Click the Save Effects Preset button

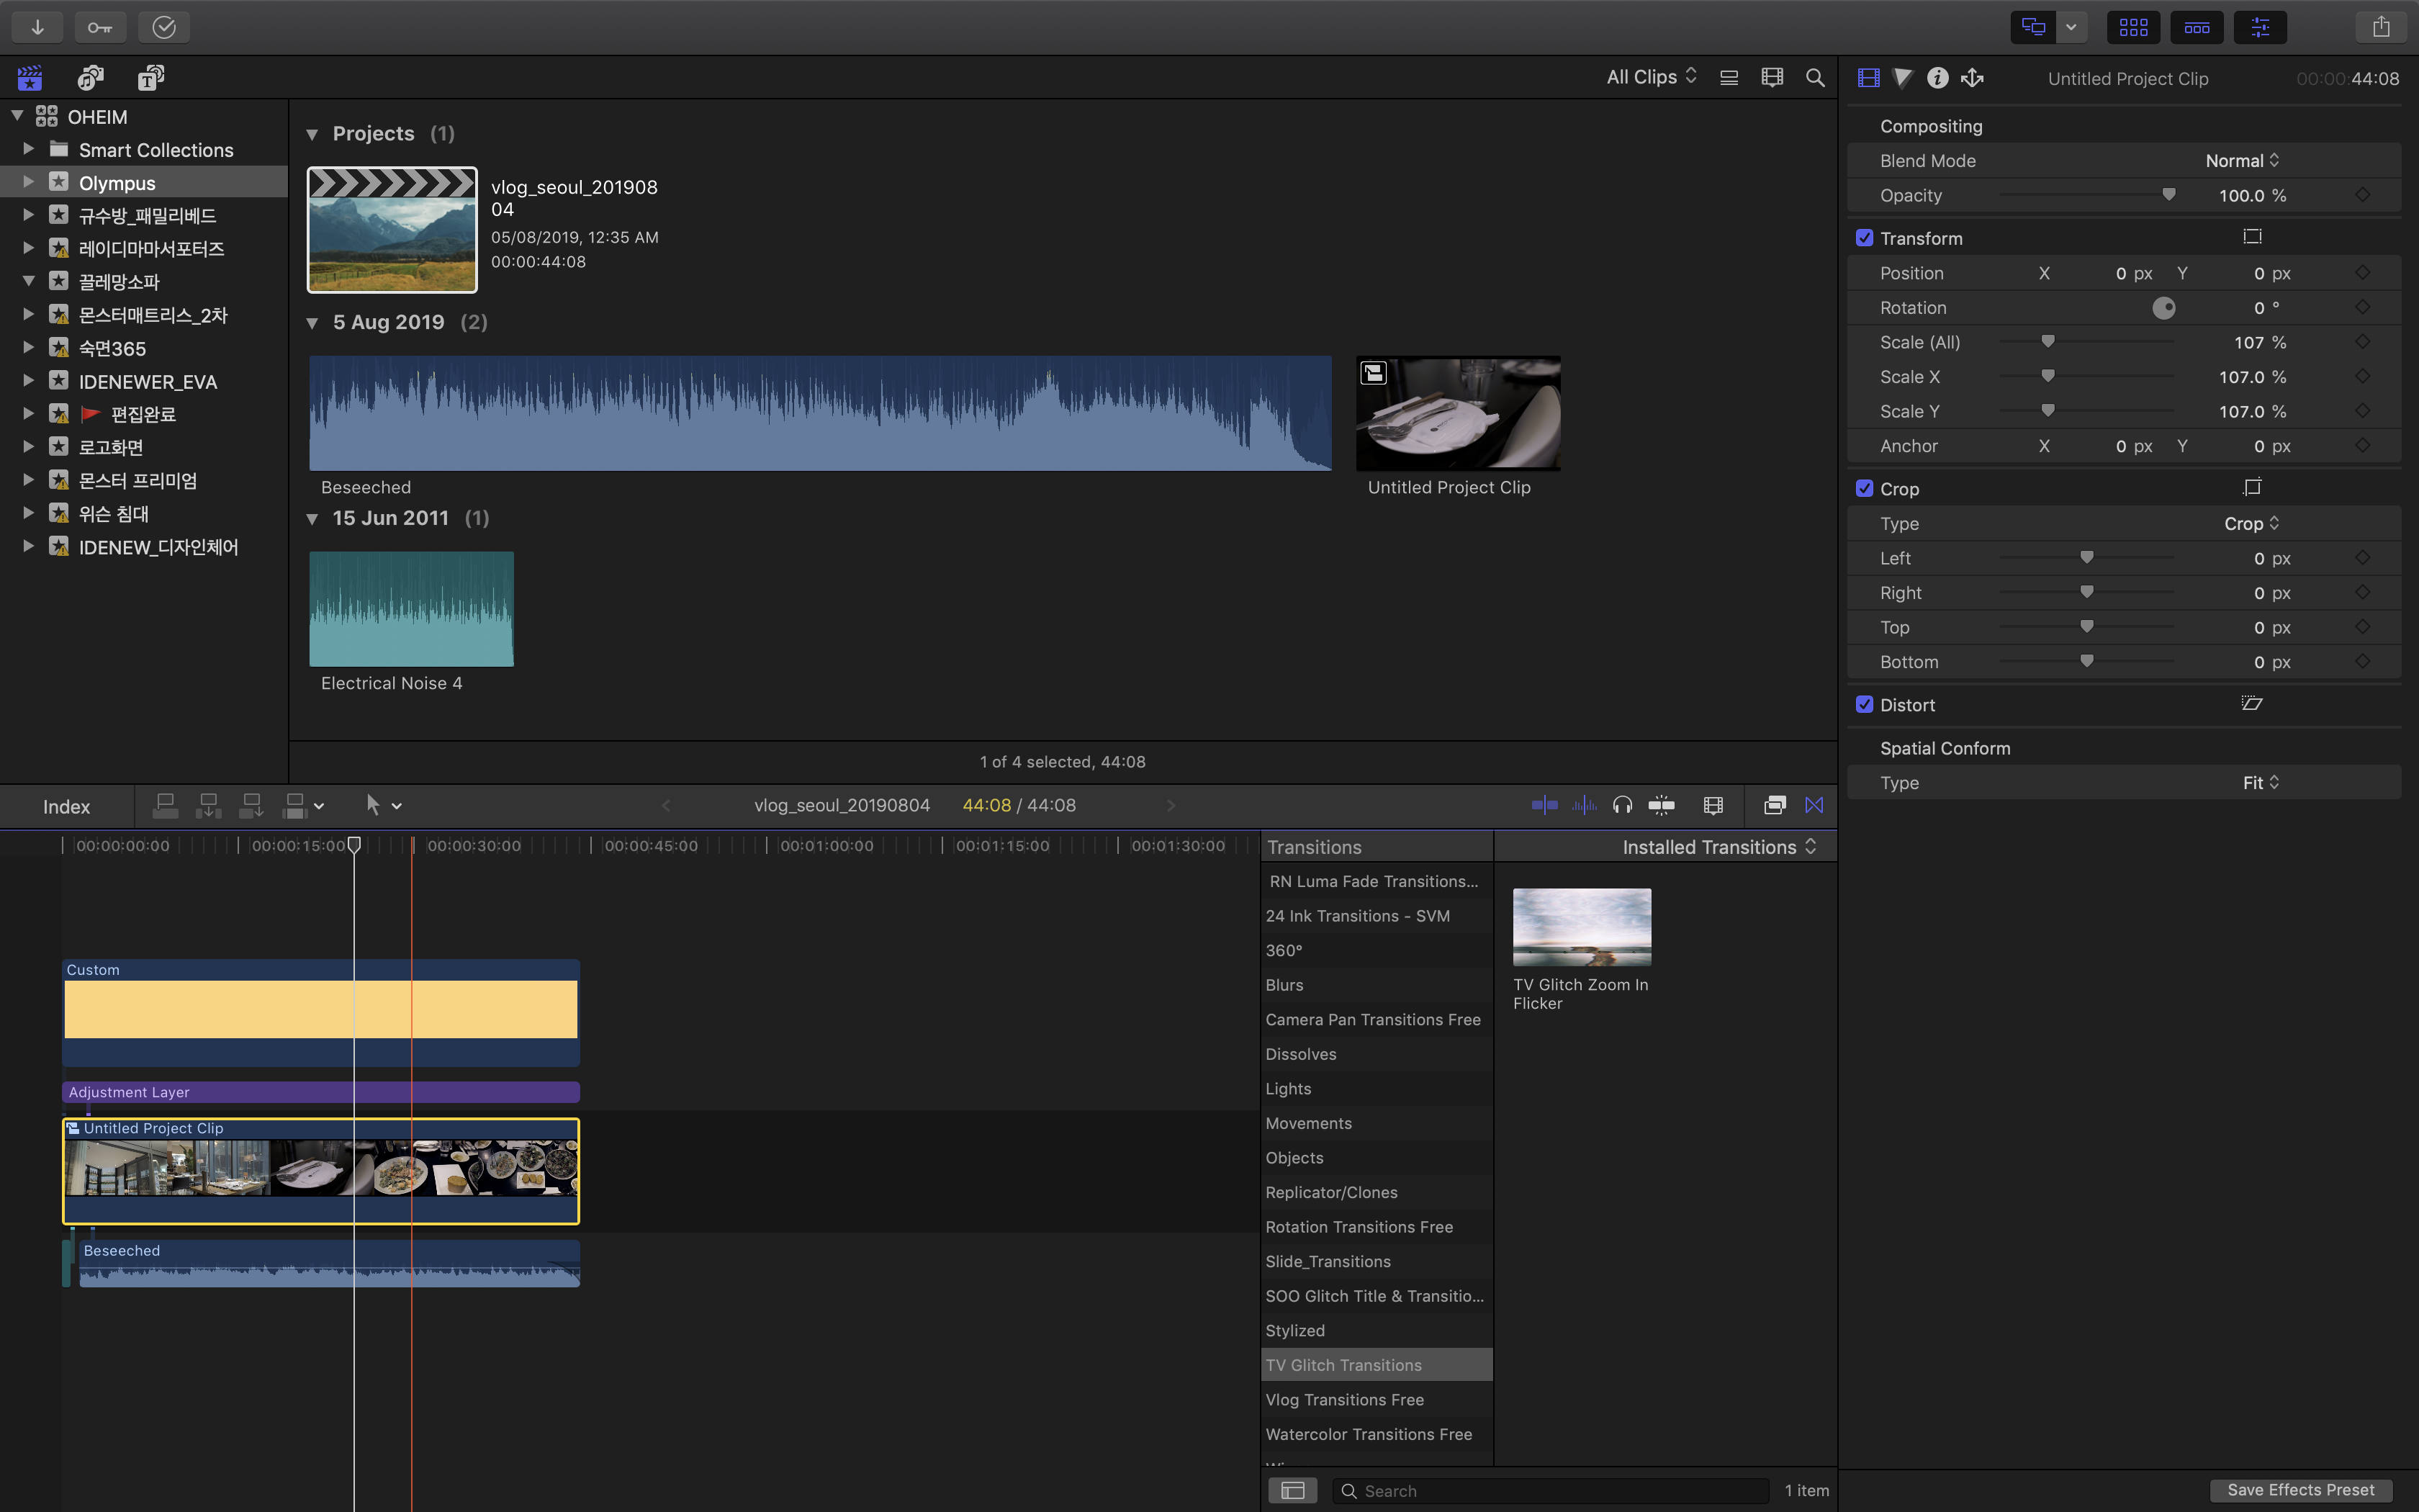(x=2300, y=1490)
